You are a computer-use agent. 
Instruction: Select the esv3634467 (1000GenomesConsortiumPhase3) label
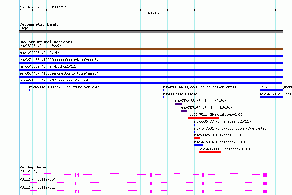59,73
